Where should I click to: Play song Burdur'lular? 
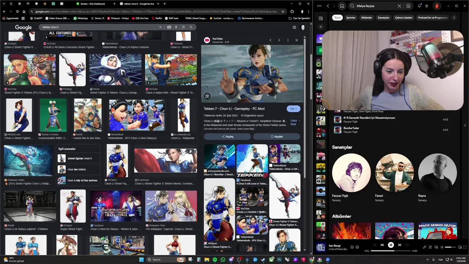click(392, 130)
